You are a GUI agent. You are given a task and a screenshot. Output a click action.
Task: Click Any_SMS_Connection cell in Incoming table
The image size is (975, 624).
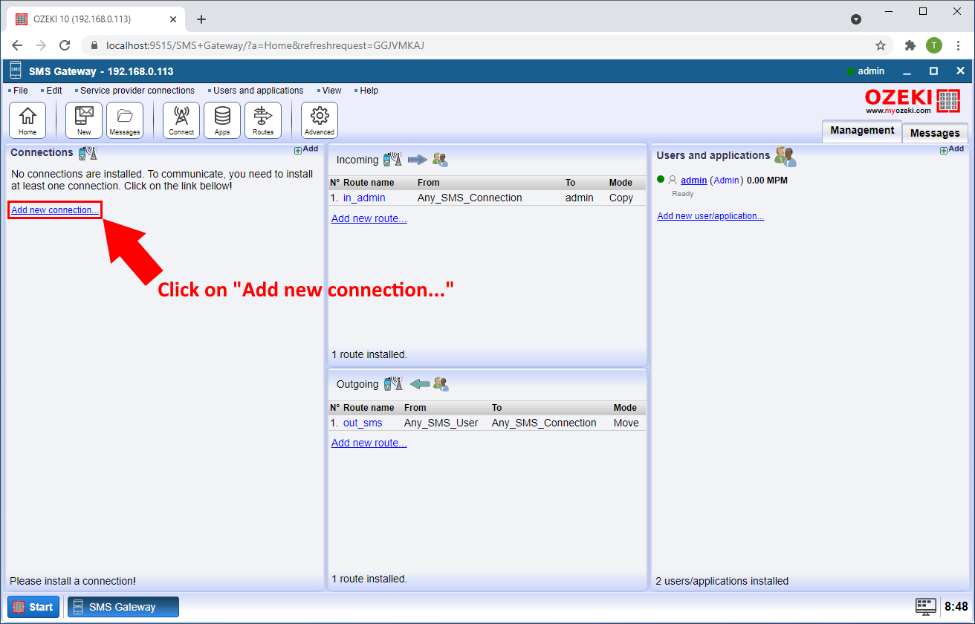pos(470,198)
